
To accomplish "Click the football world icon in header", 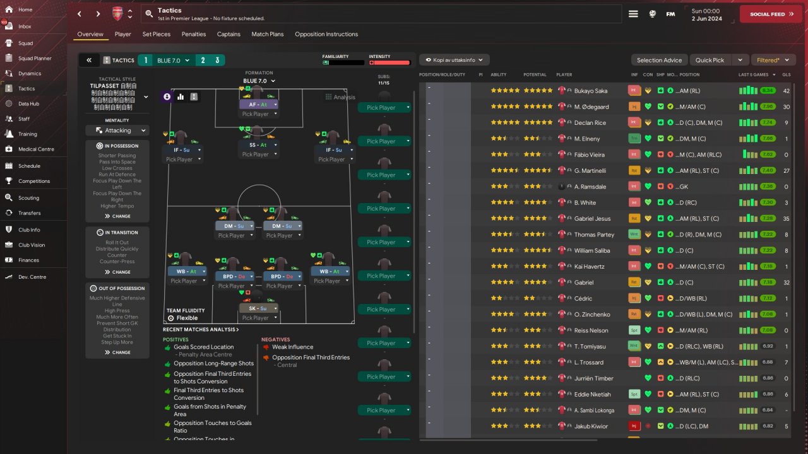I will point(653,14).
